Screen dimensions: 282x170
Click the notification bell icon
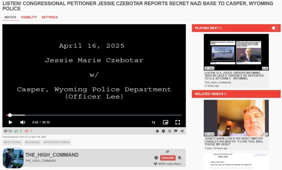pos(180,158)
